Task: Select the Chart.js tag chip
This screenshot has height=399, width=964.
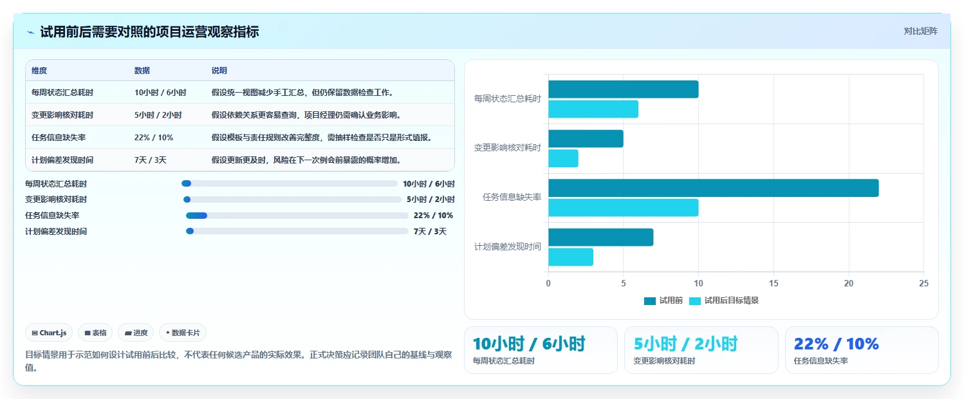Action: point(50,333)
